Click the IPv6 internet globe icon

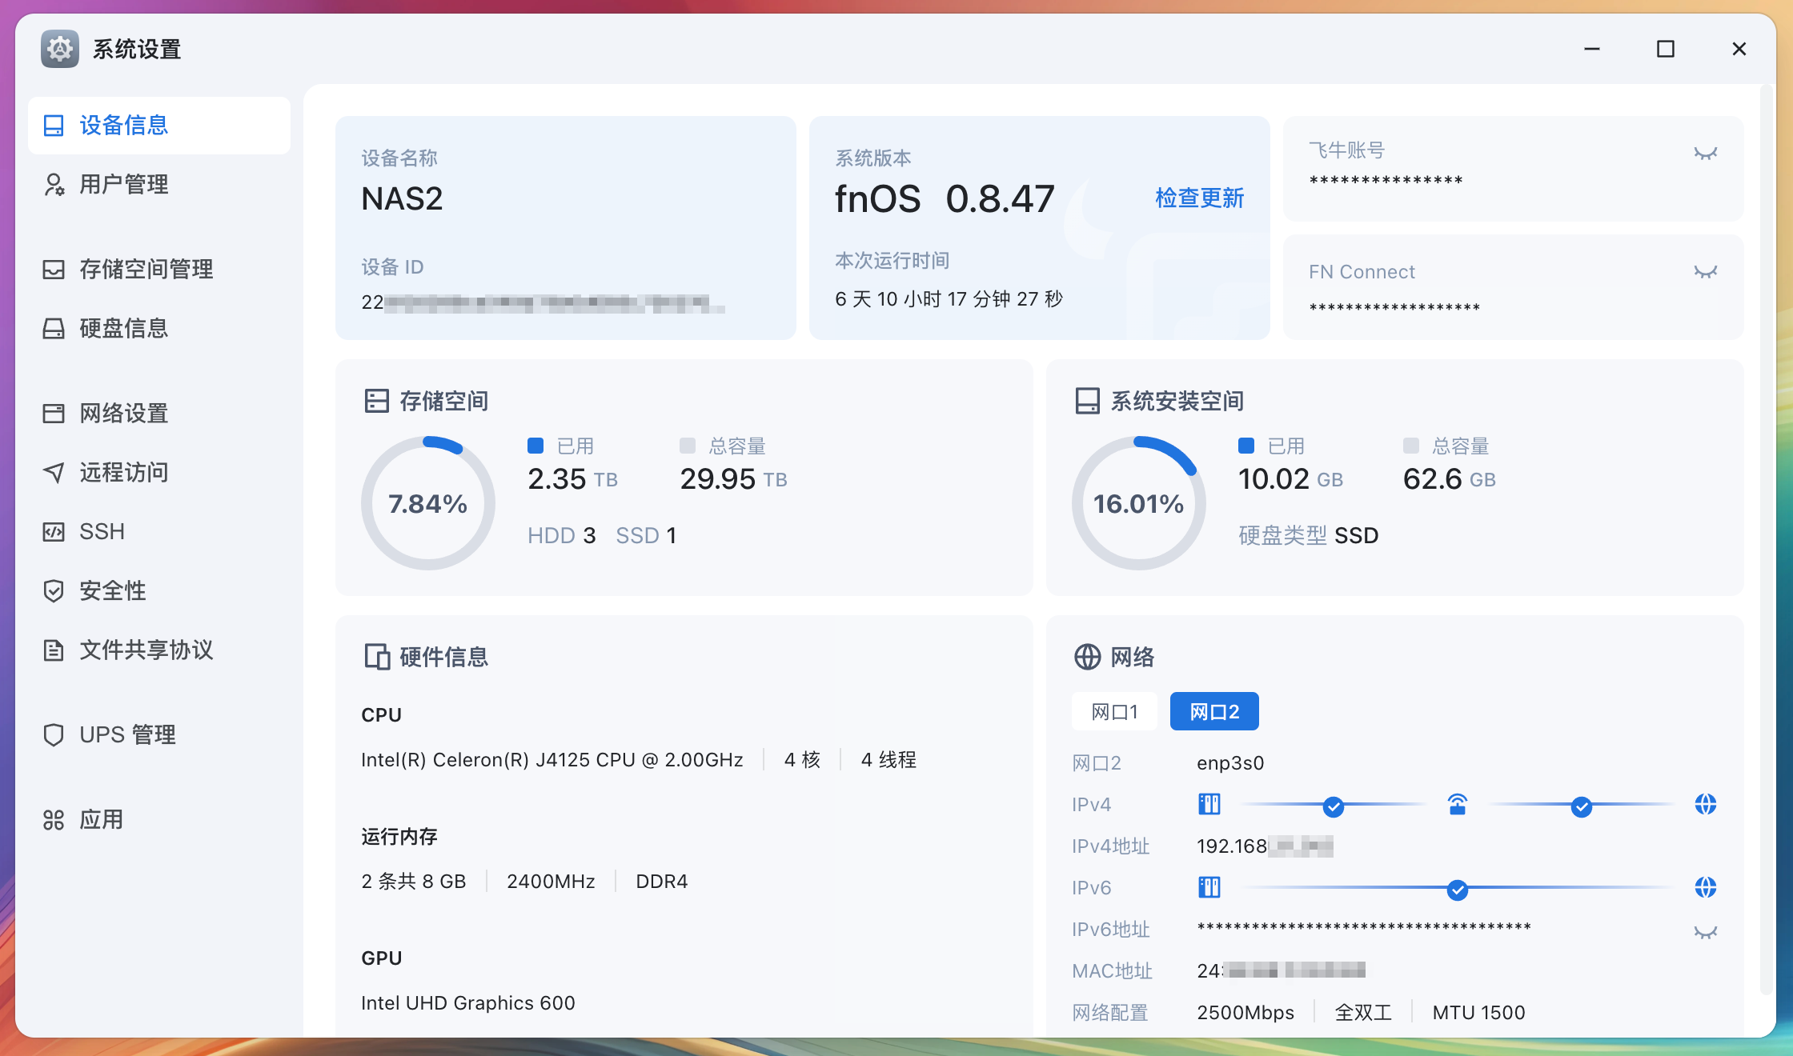(1706, 887)
